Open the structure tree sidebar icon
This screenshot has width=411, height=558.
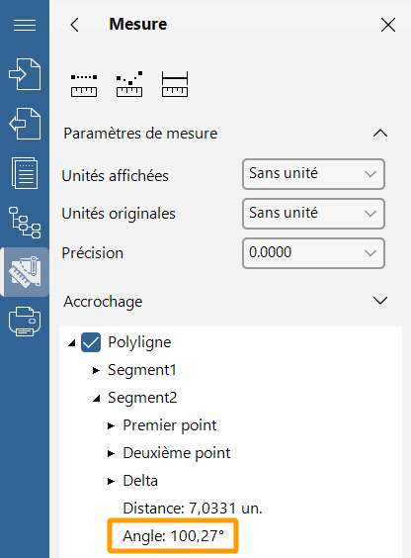coord(25,223)
